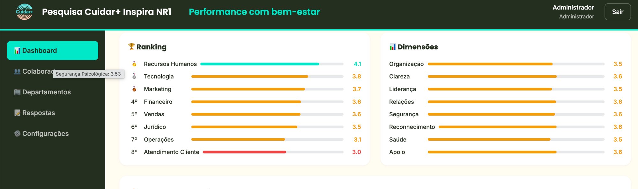This screenshot has height=189, width=638.
Task: Click the red Atendimento Cliente progress bar
Action: pos(244,152)
